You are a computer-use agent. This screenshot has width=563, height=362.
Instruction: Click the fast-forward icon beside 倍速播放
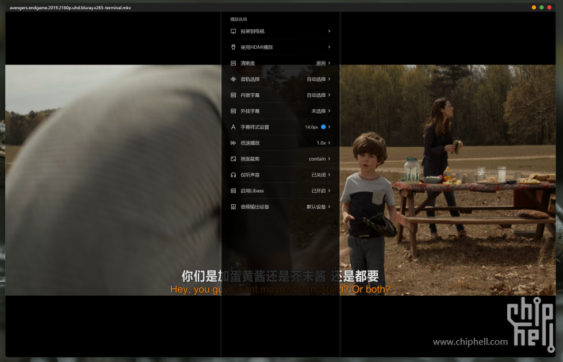pos(233,143)
